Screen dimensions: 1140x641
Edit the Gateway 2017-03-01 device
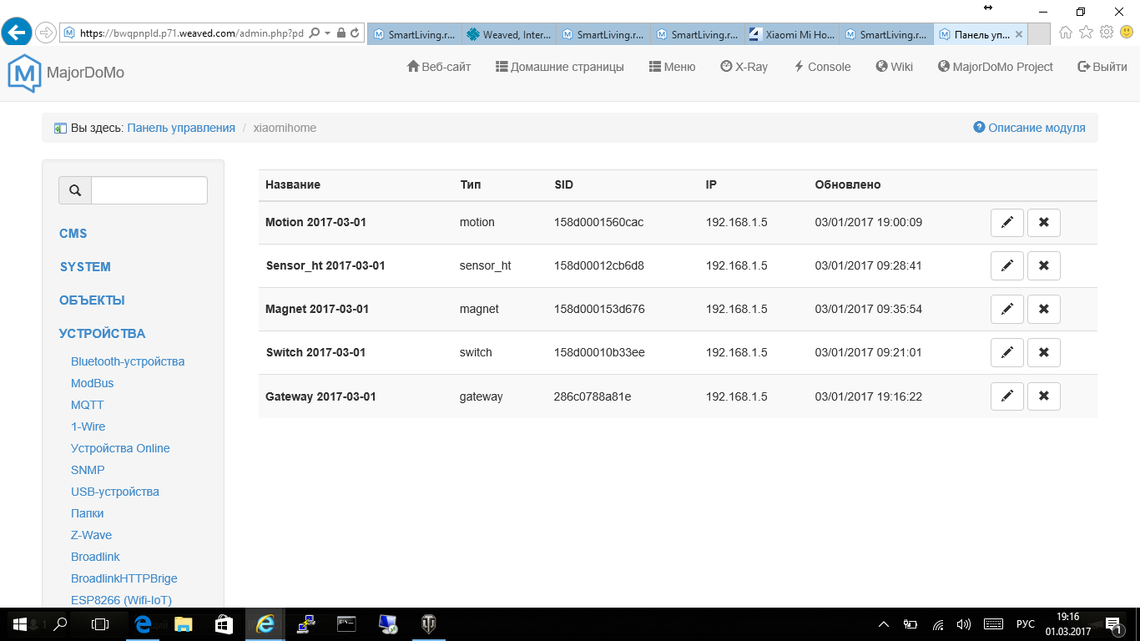[1007, 396]
